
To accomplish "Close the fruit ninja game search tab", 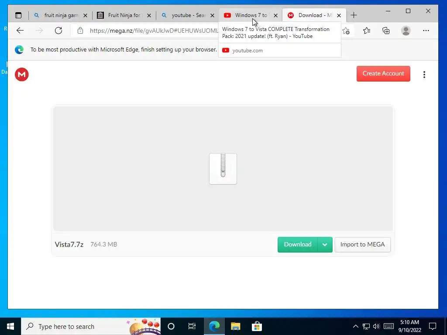I will click(x=85, y=15).
